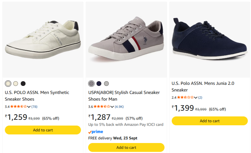Viewport: 251px width, 153px height.
Task: Choose black color swatch for Synthetic Sneaker
Action: (x=23, y=84)
